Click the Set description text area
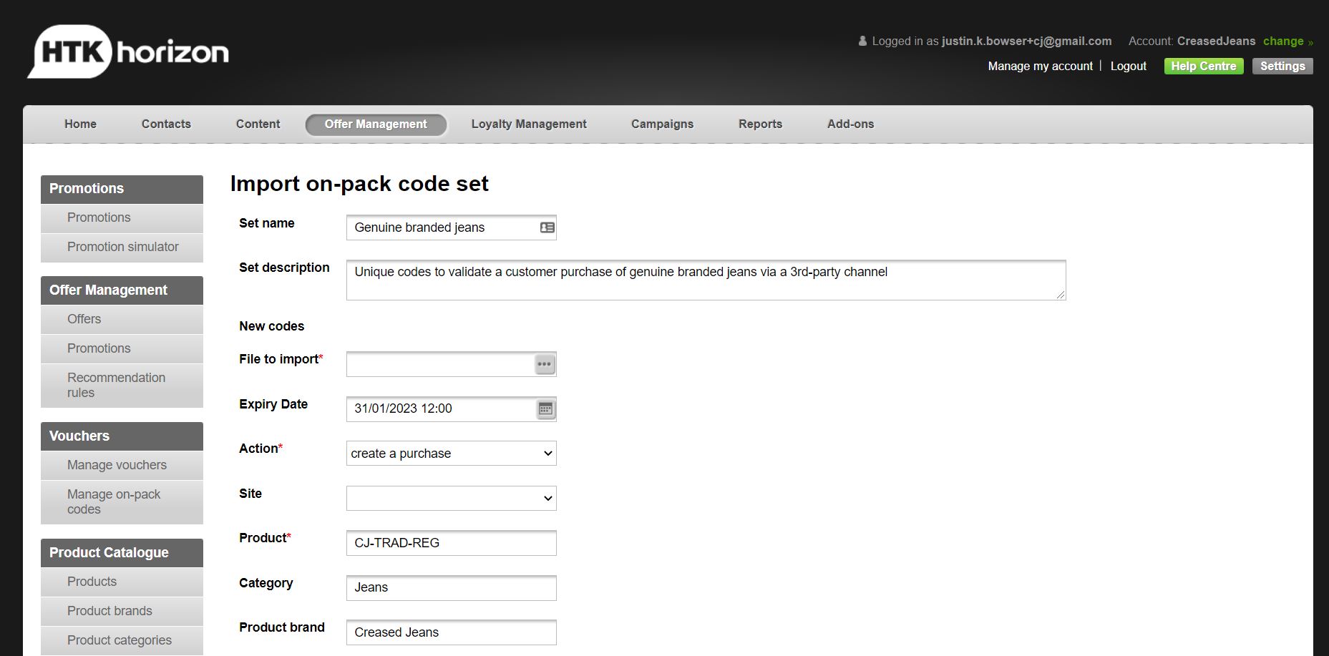Screen dimensions: 1329x656 706,280
